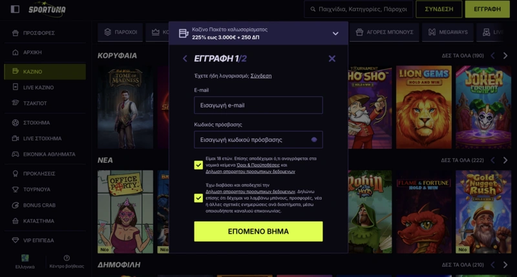Next arrow in ΝΕΑ row

point(505,160)
